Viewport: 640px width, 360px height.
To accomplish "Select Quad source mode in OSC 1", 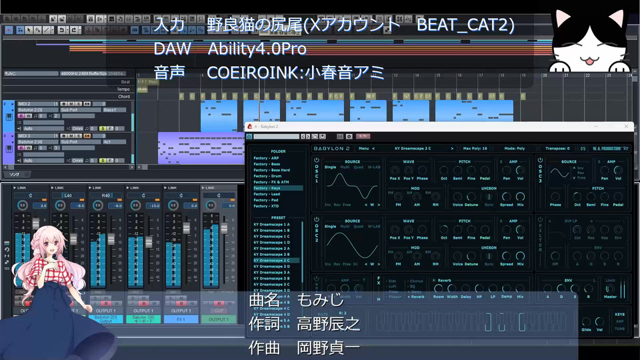I will [359, 167].
